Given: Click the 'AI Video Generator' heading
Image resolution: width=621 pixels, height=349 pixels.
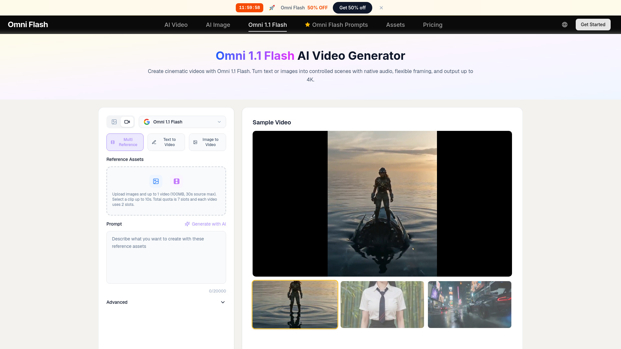Looking at the screenshot, I should click(x=351, y=56).
